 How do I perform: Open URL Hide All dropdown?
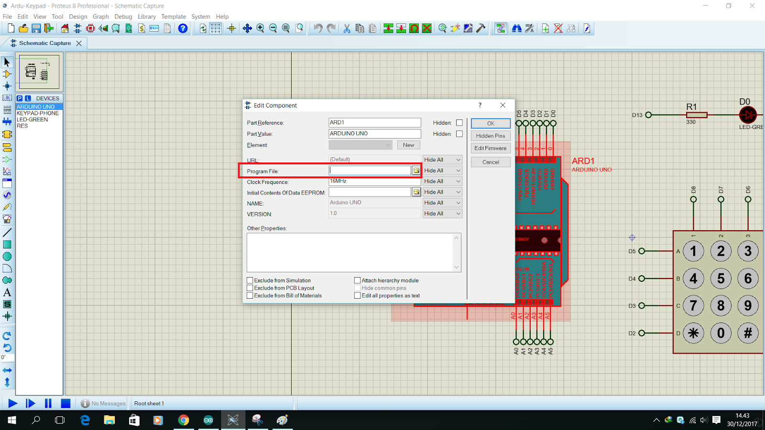pyautogui.click(x=442, y=160)
